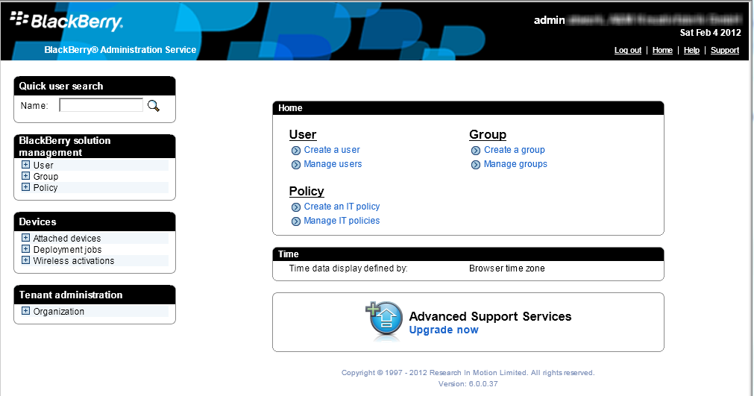Select Wireless activations tree label
The height and width of the screenshot is (396, 754).
(x=74, y=261)
